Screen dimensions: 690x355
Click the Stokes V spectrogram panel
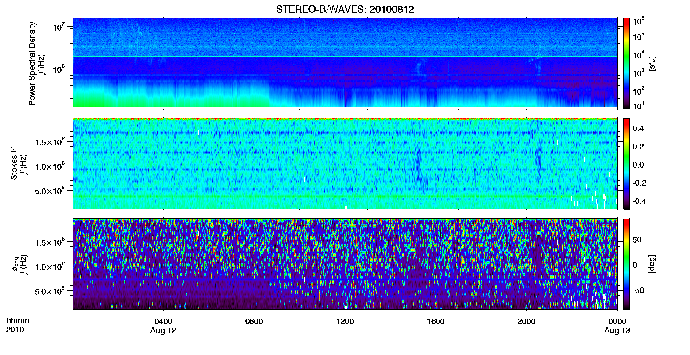point(345,163)
